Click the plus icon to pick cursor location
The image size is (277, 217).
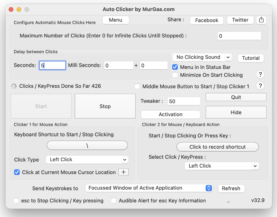coord(124,172)
